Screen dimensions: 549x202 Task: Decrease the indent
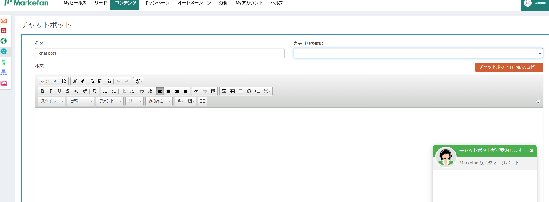[x=124, y=91]
